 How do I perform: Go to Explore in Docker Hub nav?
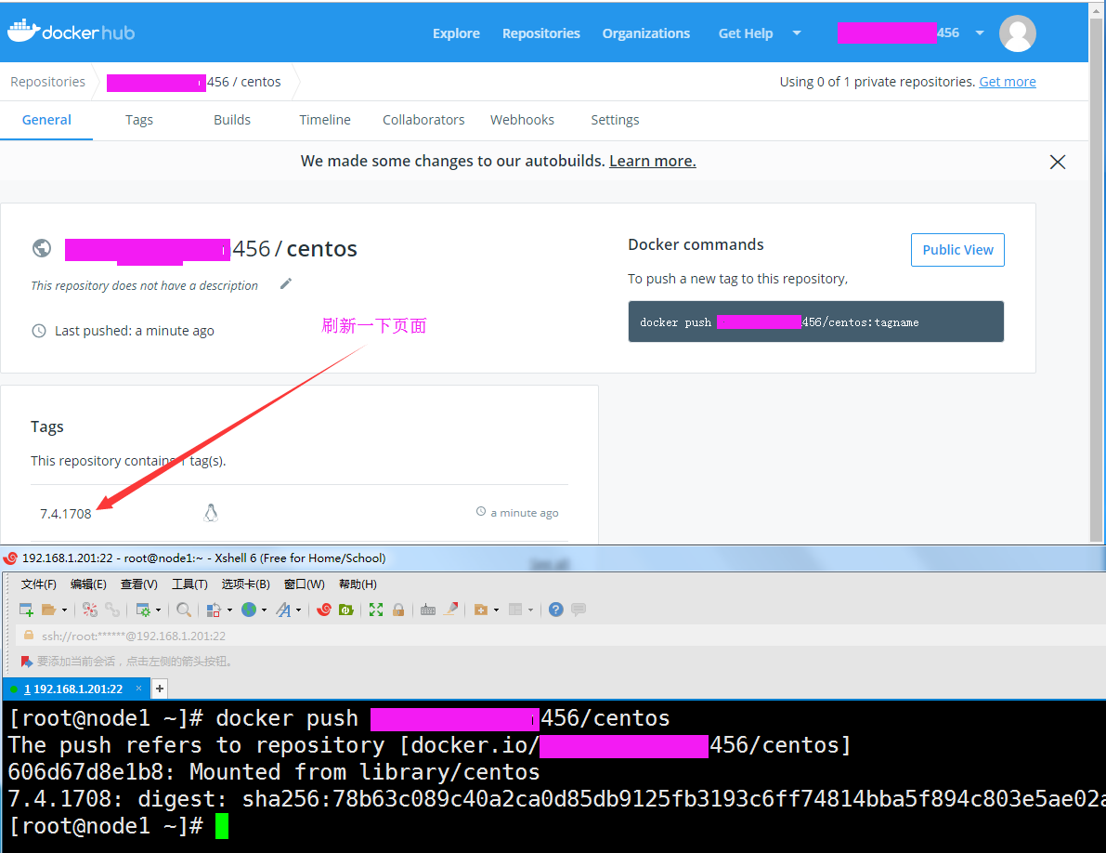pos(456,33)
